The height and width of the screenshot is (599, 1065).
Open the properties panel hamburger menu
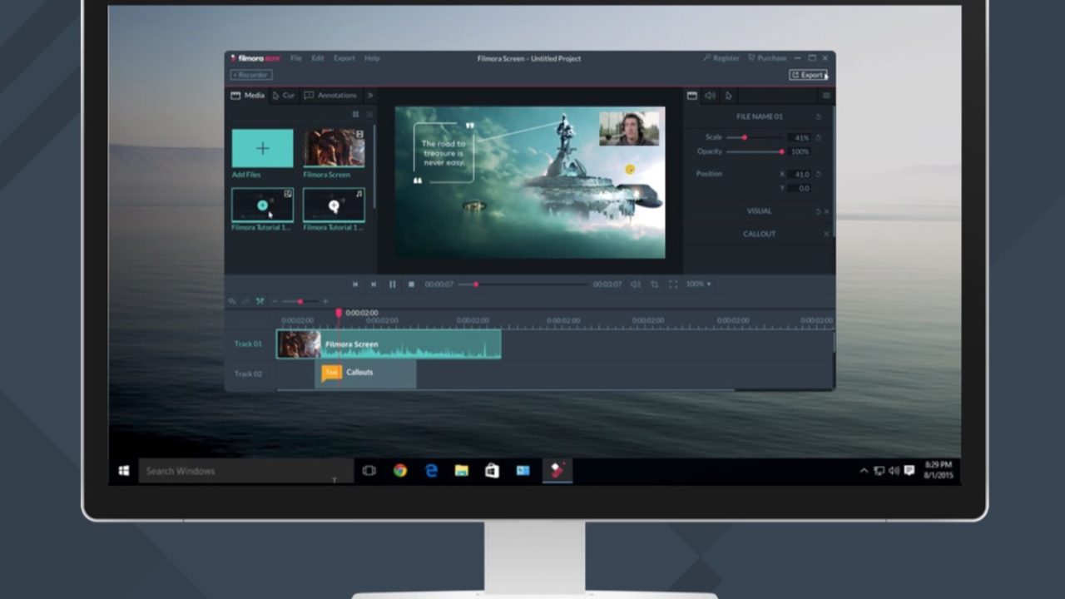(x=826, y=96)
